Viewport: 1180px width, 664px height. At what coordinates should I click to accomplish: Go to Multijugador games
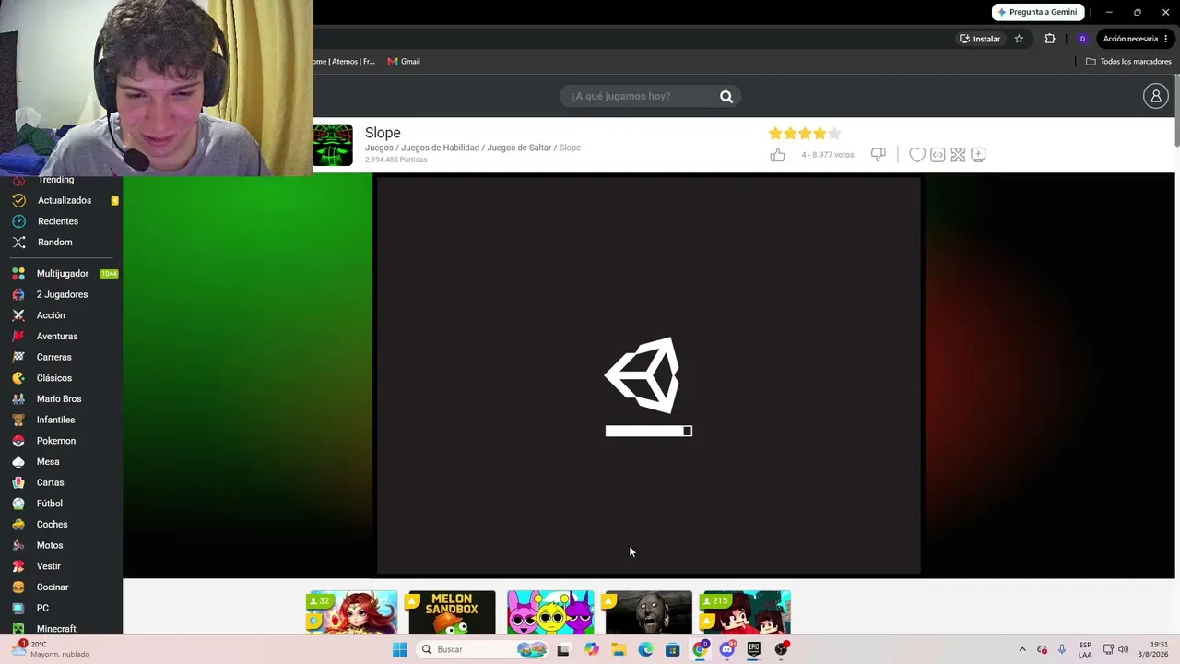[63, 273]
